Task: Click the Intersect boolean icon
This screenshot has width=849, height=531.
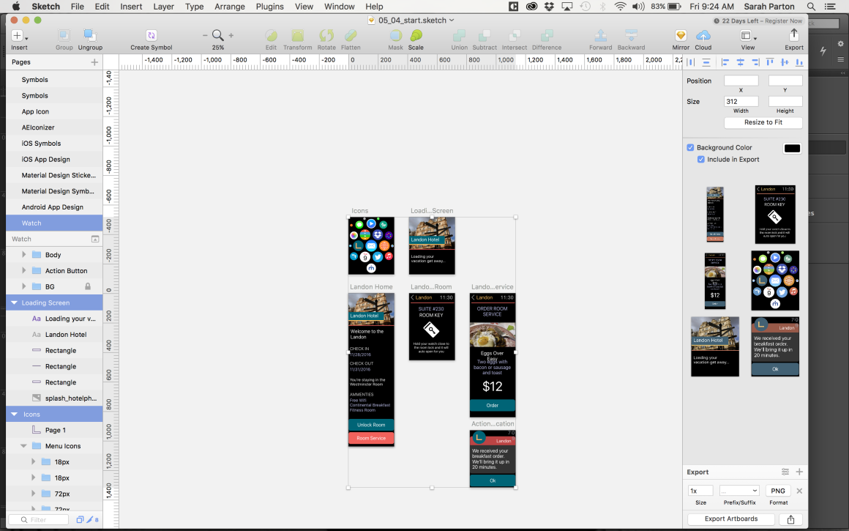Action: click(x=515, y=36)
